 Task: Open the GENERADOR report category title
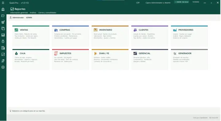pos(185,53)
